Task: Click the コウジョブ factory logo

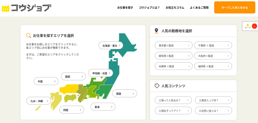Action: coord(26,7)
